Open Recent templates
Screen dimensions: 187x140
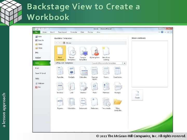pos(72,53)
